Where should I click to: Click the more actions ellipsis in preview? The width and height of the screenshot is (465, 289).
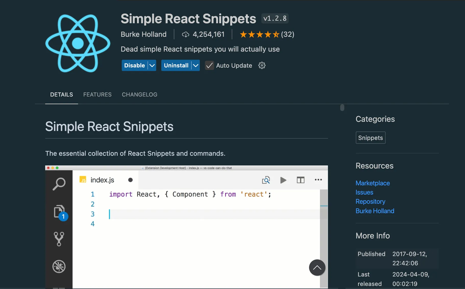tap(318, 180)
